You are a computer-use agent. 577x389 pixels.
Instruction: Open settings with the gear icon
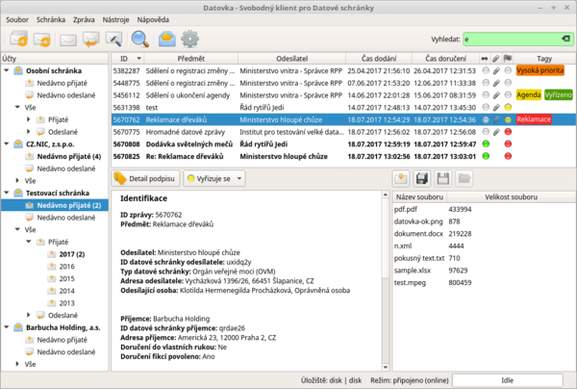190,39
